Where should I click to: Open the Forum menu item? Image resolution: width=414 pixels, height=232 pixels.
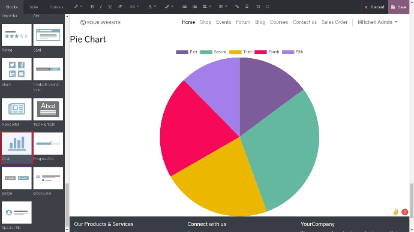[243, 22]
